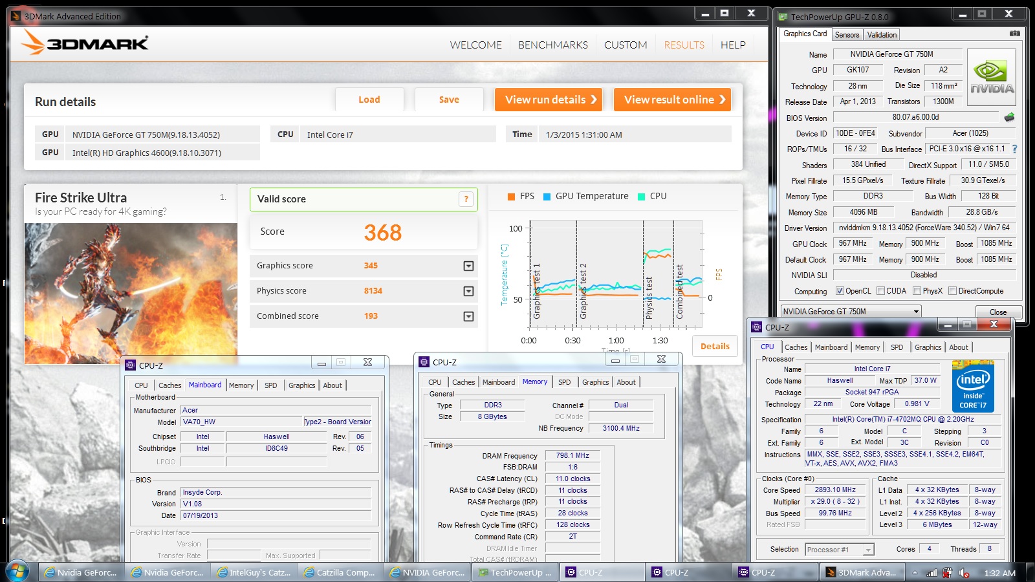Open the Windows Start orb
The image size is (1035, 582).
coord(17,572)
